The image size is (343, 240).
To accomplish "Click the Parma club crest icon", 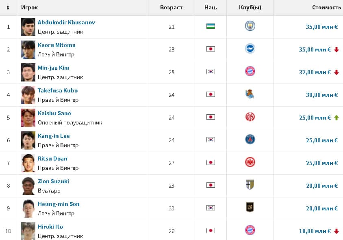I will click(250, 185).
